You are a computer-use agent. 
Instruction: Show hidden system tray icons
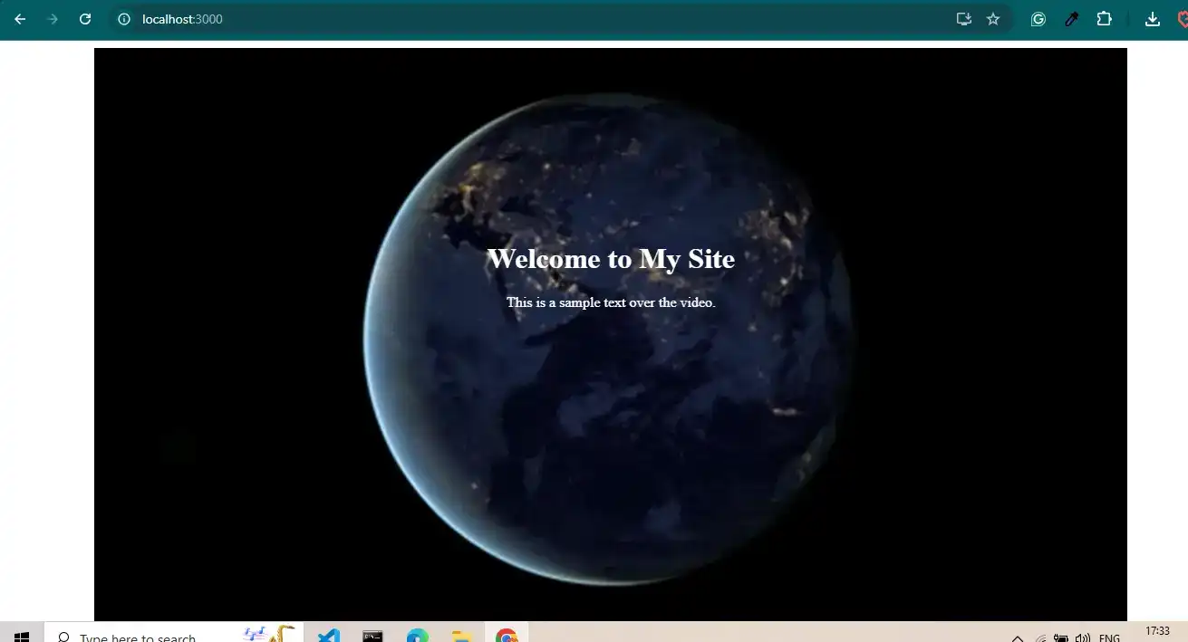[1018, 637]
